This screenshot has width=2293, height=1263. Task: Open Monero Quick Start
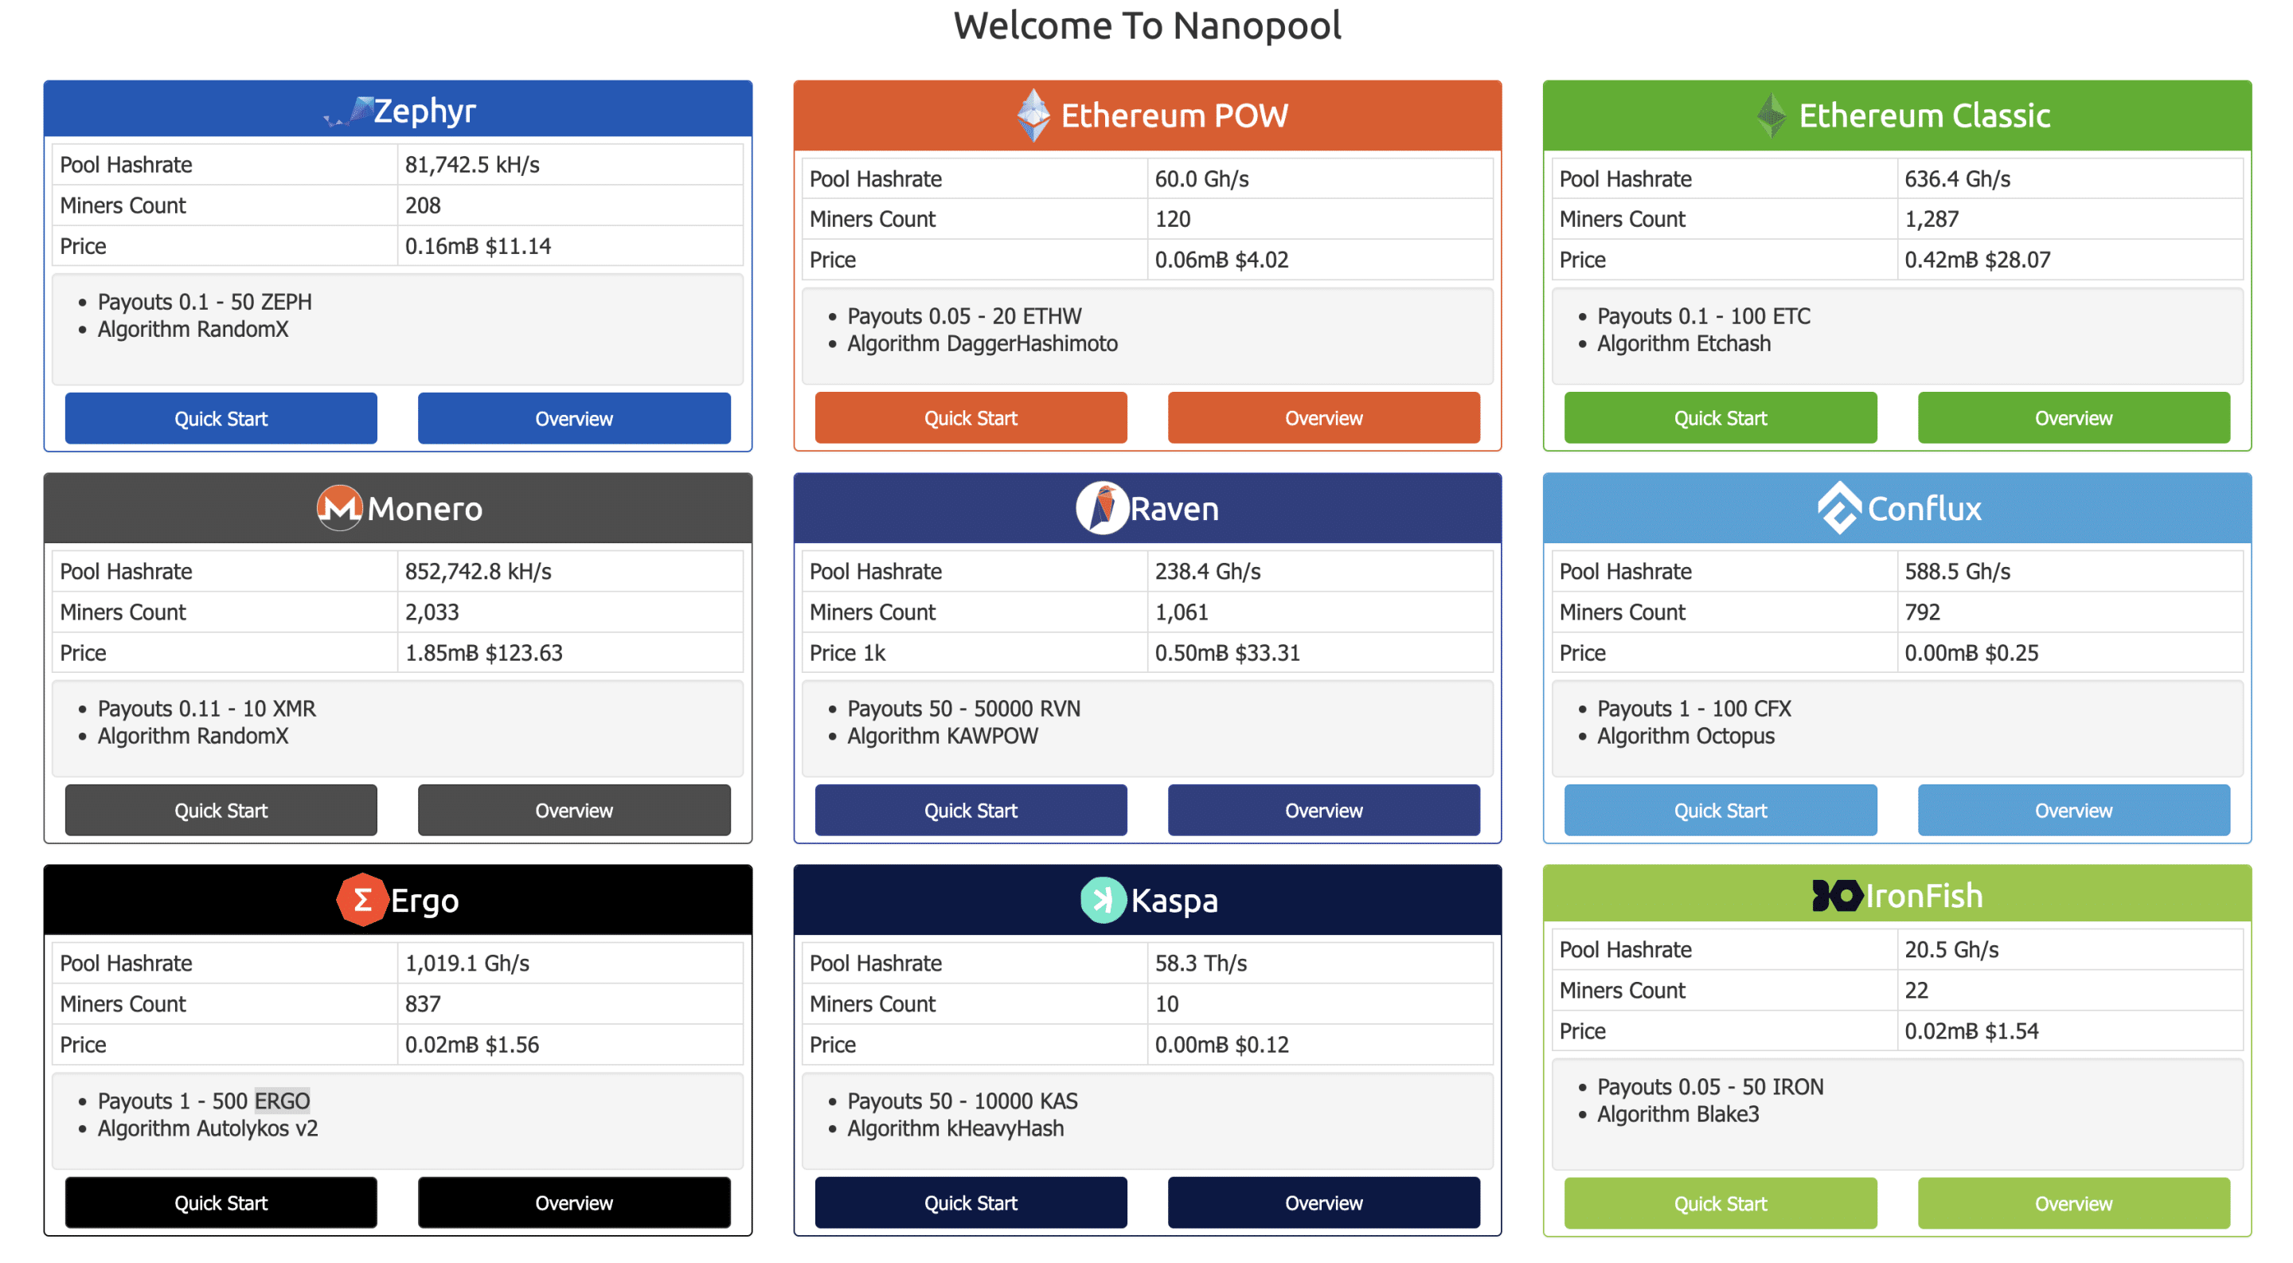click(x=221, y=810)
